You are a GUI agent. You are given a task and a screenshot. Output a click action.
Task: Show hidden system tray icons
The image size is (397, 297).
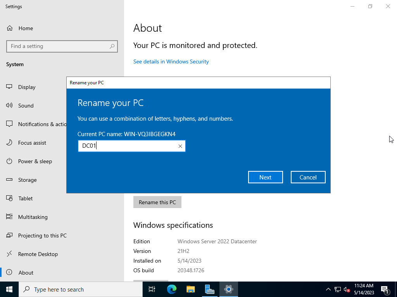(328, 289)
